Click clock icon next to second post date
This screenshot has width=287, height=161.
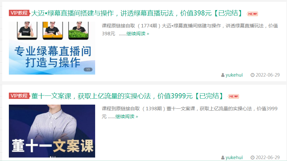(x=253, y=158)
